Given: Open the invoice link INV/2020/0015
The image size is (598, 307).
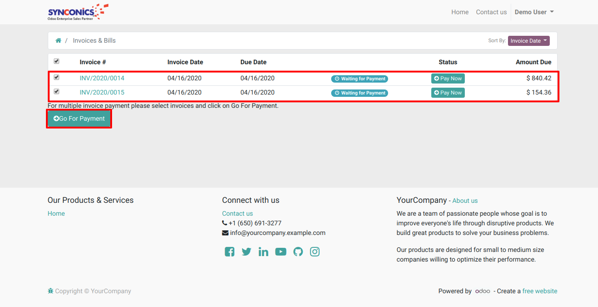Looking at the screenshot, I should [102, 92].
